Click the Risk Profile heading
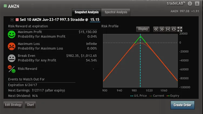This screenshot has height=114, width=203. click(x=110, y=26)
